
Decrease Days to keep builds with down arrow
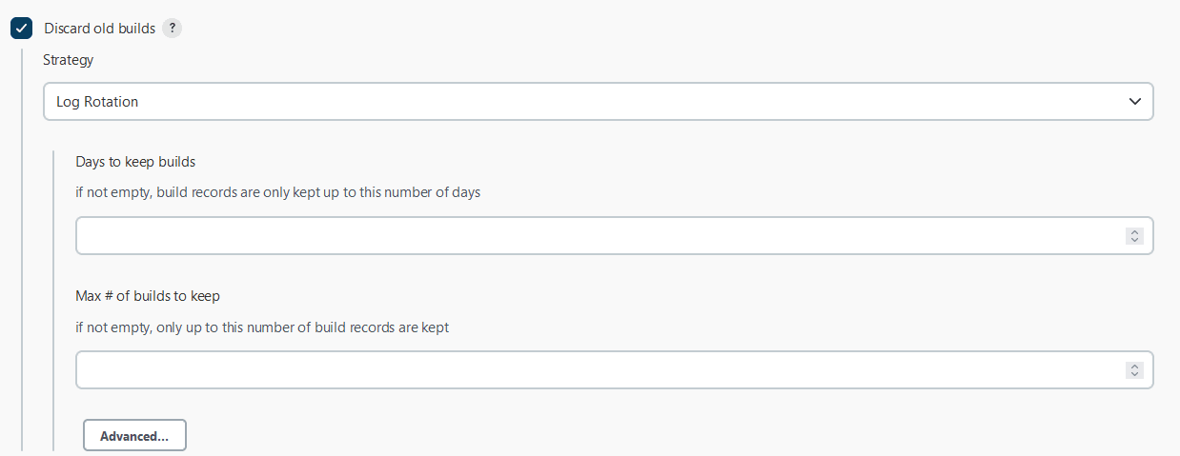(1134, 240)
